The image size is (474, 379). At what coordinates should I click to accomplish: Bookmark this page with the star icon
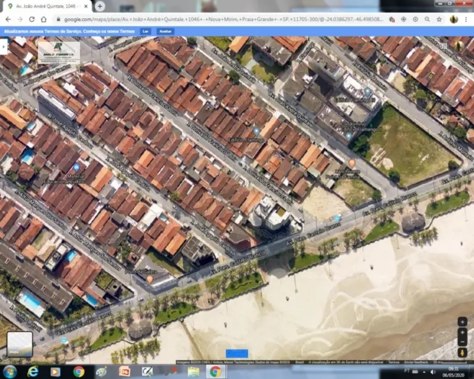point(439,19)
